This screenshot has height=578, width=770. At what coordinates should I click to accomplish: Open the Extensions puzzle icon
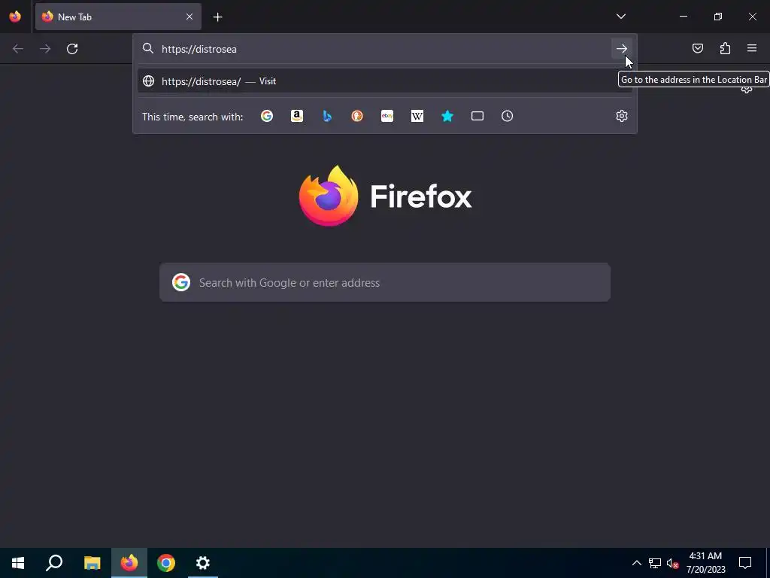[725, 48]
